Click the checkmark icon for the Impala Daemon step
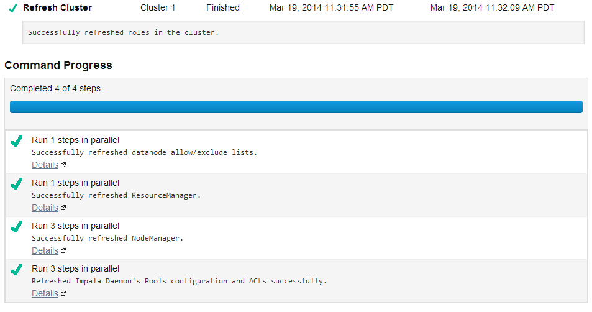This screenshot has height=312, width=592. [17, 270]
